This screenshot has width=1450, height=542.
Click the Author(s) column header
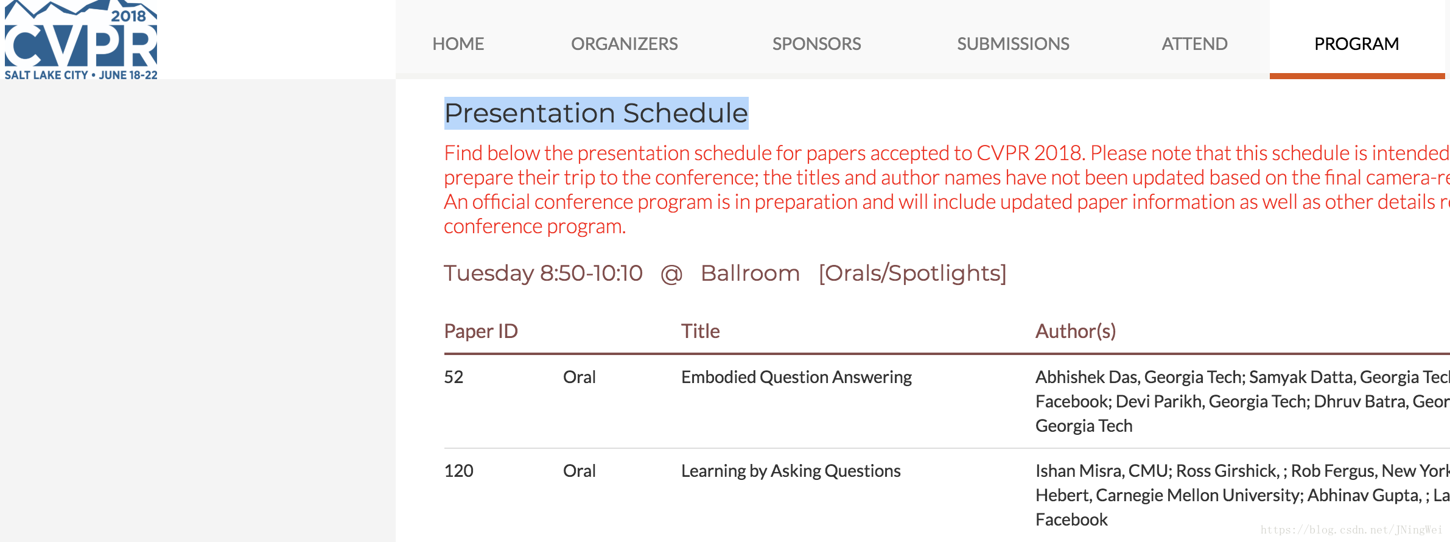[x=1076, y=331]
